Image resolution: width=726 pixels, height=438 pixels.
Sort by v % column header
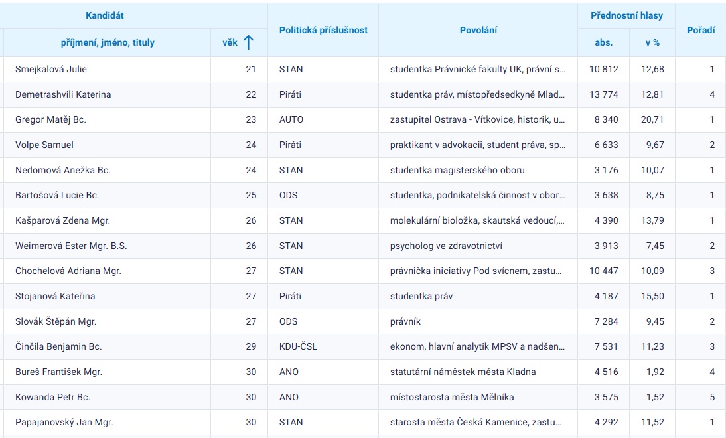pyautogui.click(x=652, y=43)
